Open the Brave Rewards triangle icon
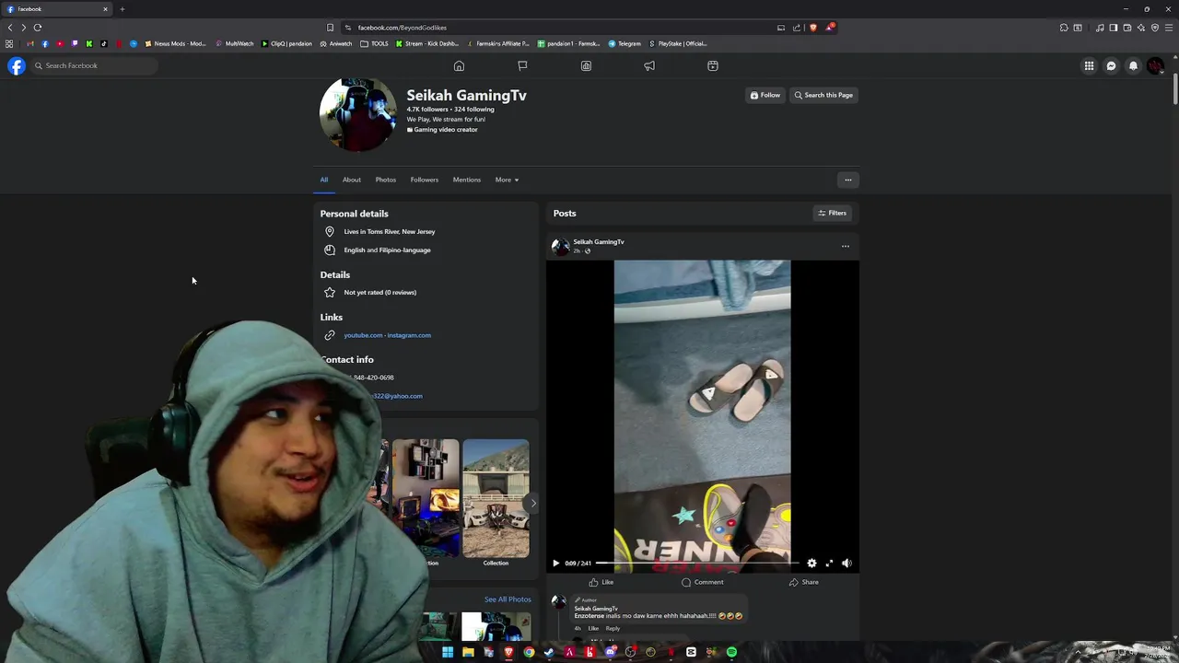Screen dimensions: 1179x663 (x=829, y=28)
